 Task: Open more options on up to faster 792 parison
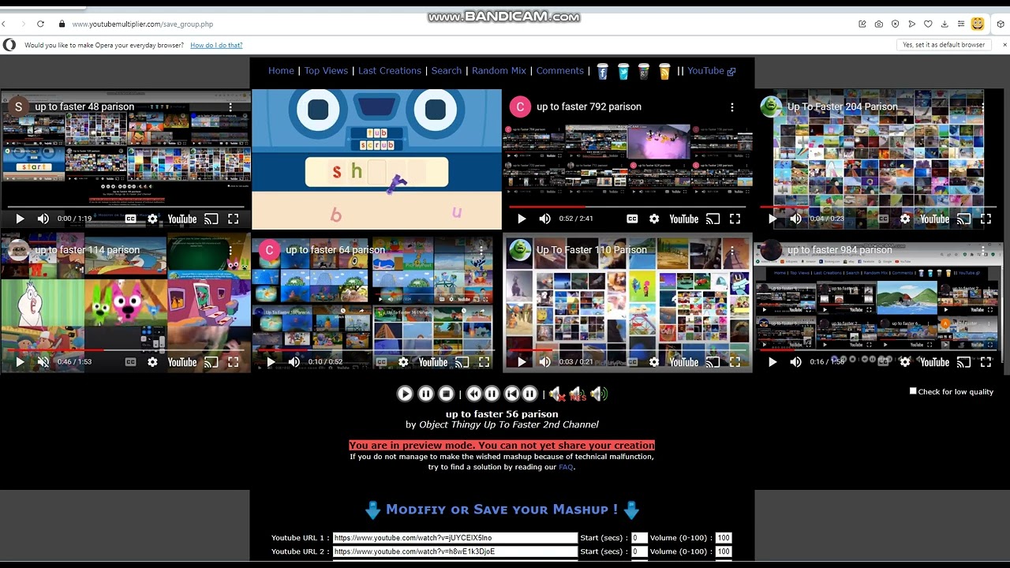[x=732, y=106]
